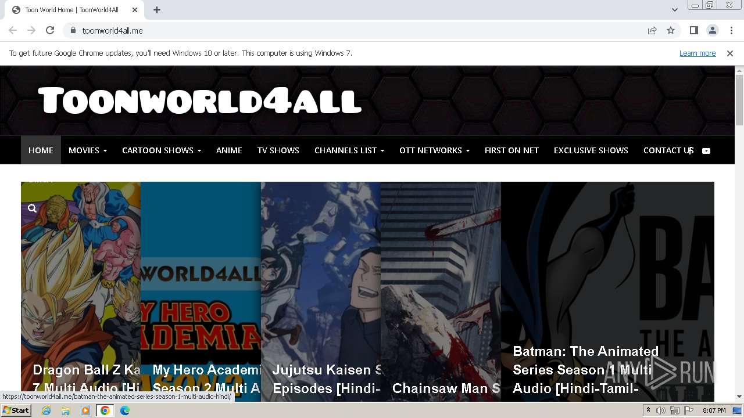Expand the CHANNELS LIST dropdown
The width and height of the screenshot is (744, 418).
click(349, 150)
